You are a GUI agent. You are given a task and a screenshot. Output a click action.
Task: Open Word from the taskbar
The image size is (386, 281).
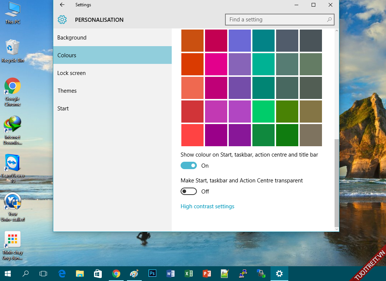pos(171,274)
